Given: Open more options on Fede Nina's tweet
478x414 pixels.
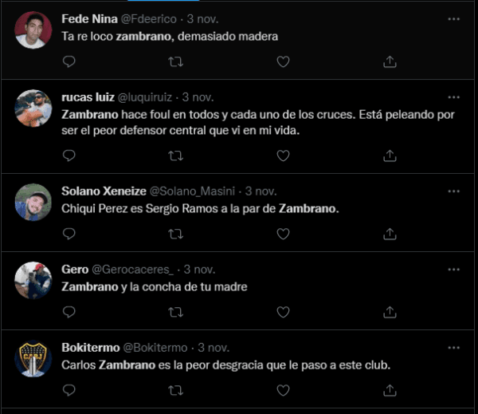Looking at the screenshot, I should click(453, 18).
